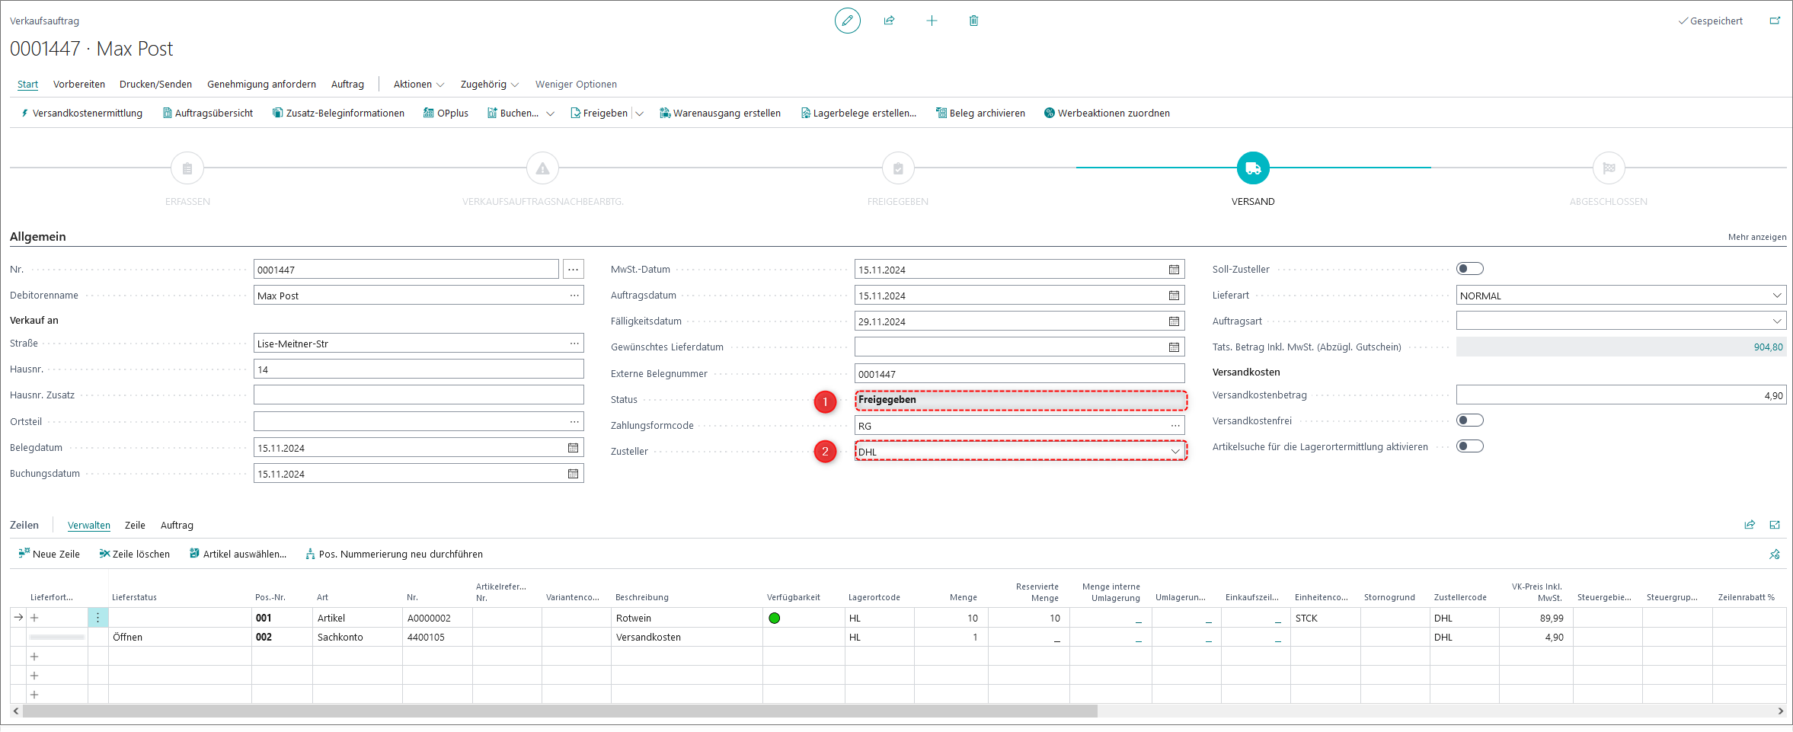Switch to the Start tab
Screen dimensions: 1793x732
27,85
